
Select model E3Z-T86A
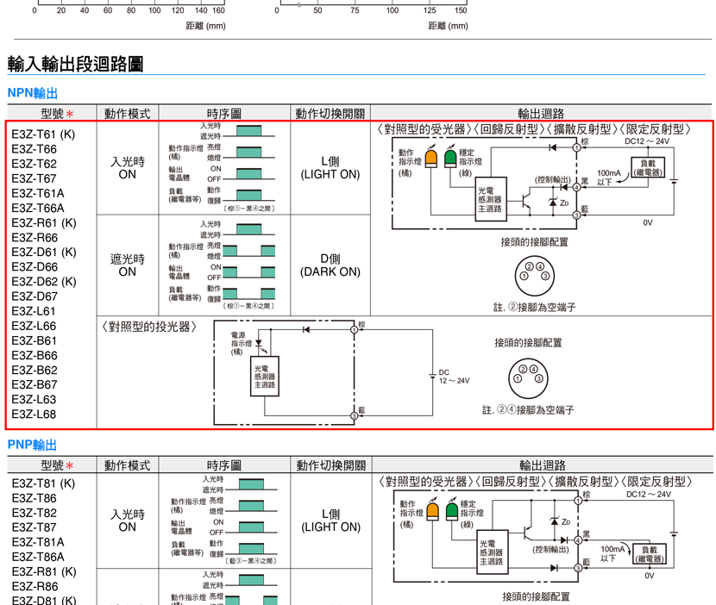point(38,557)
